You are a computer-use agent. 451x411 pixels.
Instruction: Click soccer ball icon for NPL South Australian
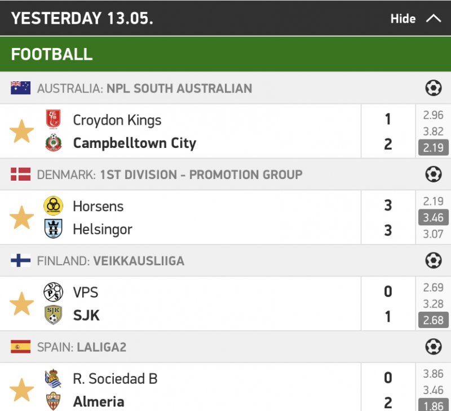click(433, 88)
